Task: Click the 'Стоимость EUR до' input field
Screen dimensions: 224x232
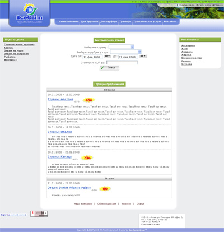Action: pyautogui.click(x=122, y=63)
